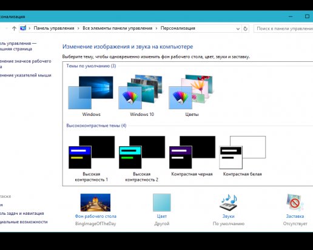The image size is (313, 250).
Task: Apply the Цветы theme
Action: coord(191,92)
